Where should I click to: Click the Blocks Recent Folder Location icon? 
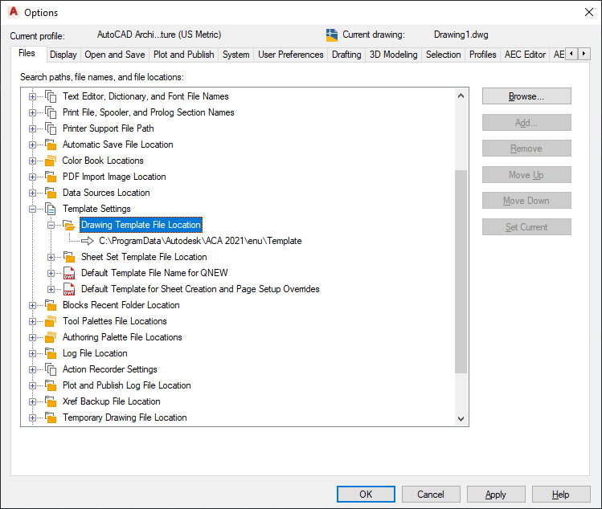pyautogui.click(x=51, y=305)
